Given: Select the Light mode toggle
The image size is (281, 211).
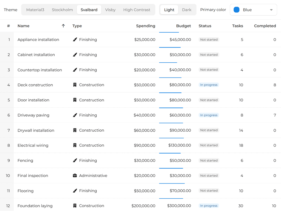Looking at the screenshot, I should 169,10.
